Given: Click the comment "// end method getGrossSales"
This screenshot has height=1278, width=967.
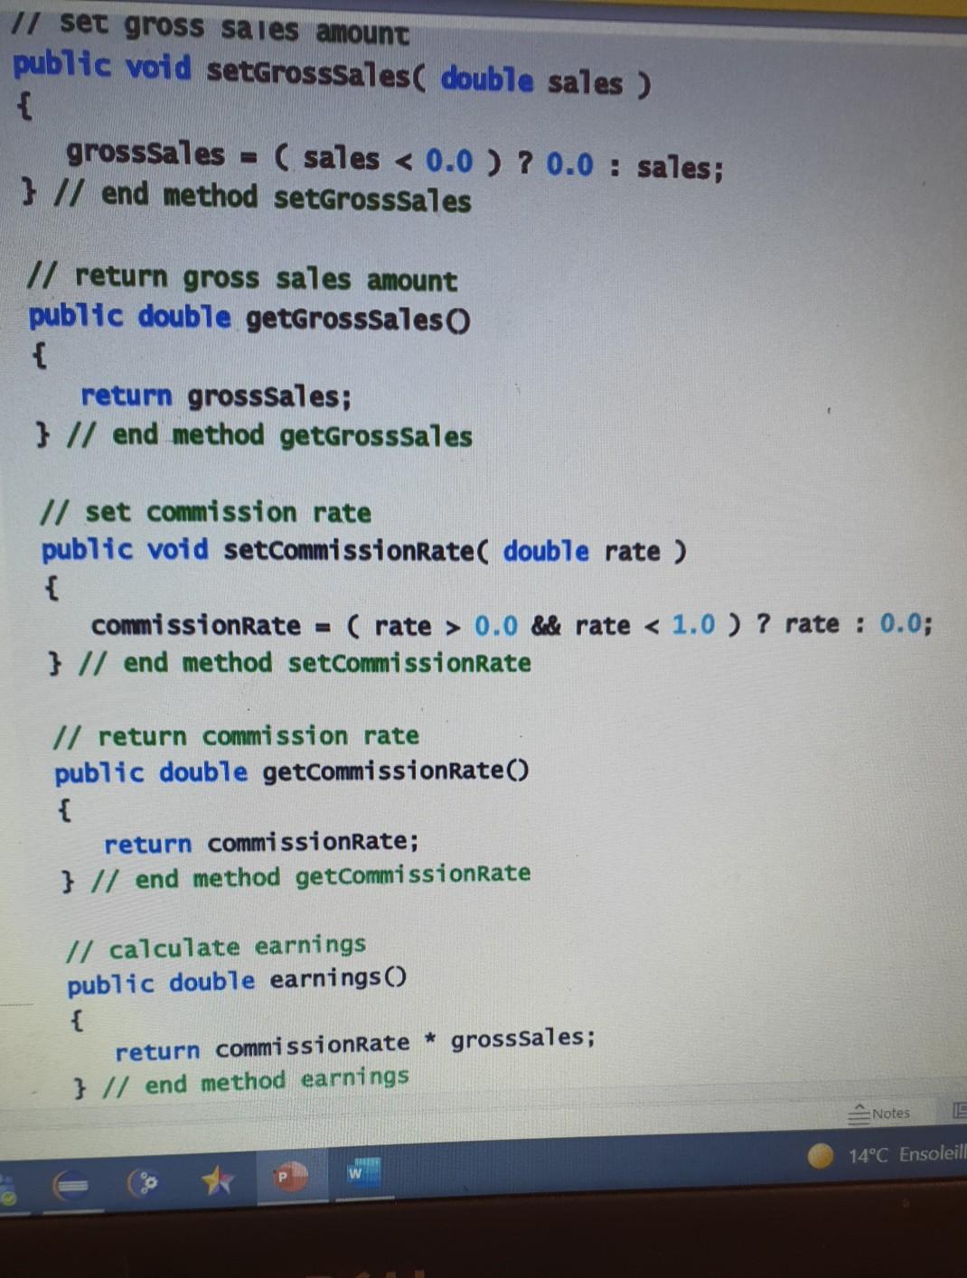Looking at the screenshot, I should pos(270,435).
